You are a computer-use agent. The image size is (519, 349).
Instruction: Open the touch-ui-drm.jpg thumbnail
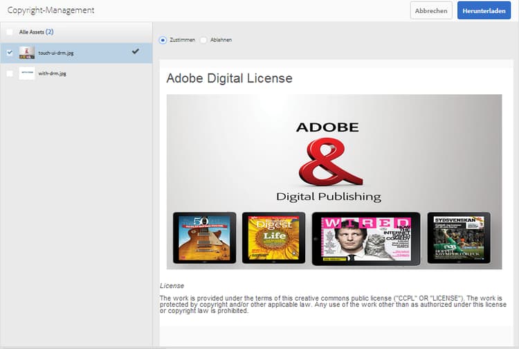[x=27, y=53]
